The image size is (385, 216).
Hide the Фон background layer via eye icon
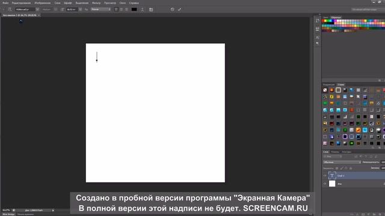(325, 184)
